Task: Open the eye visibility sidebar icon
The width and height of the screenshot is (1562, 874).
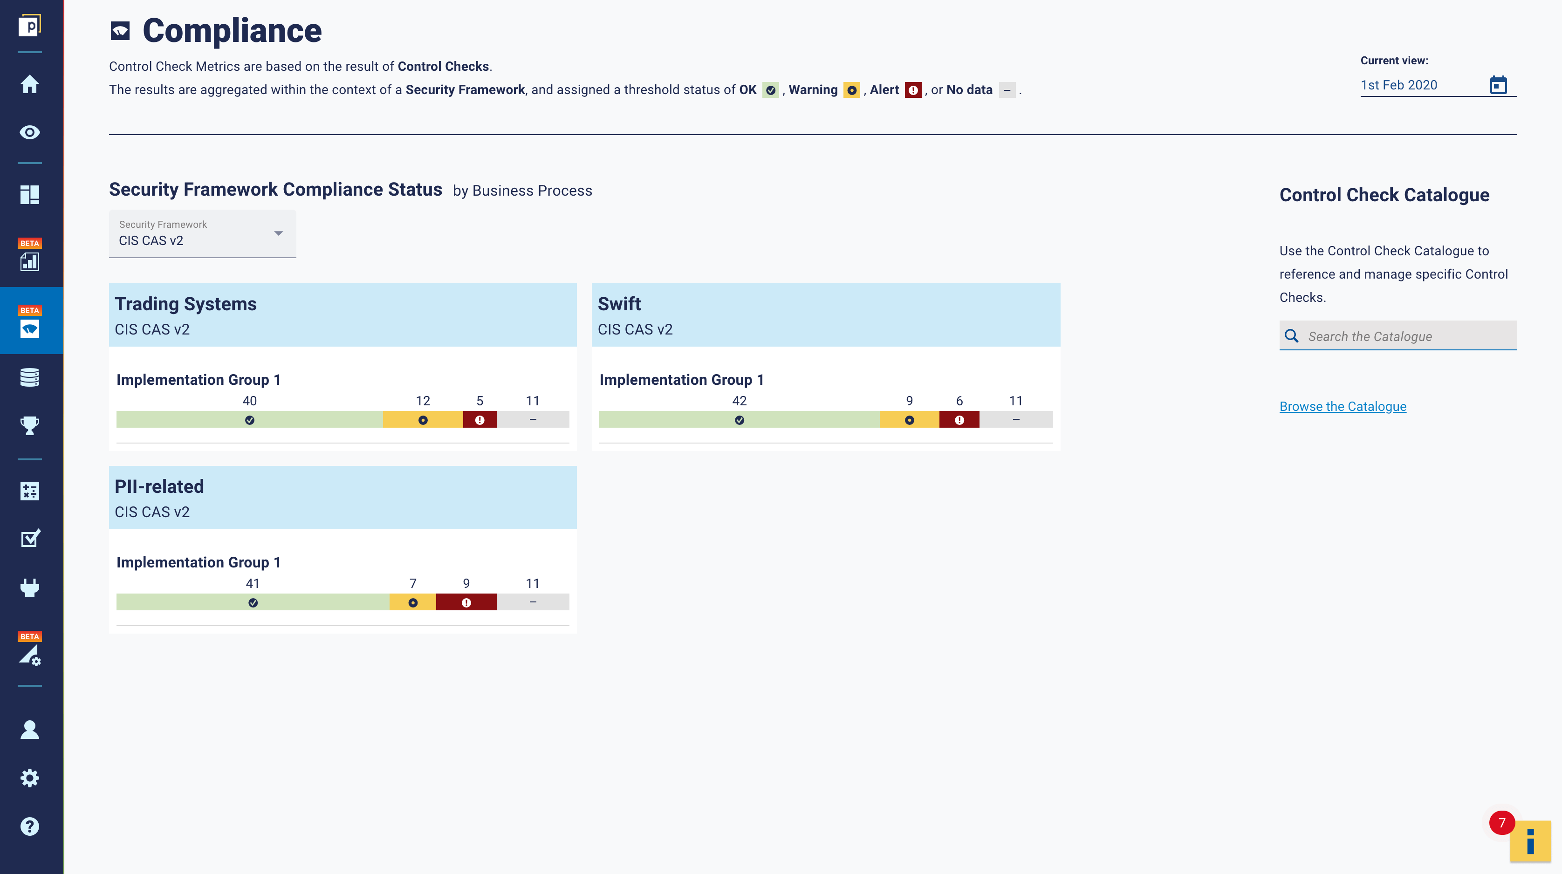Action: pyautogui.click(x=30, y=132)
